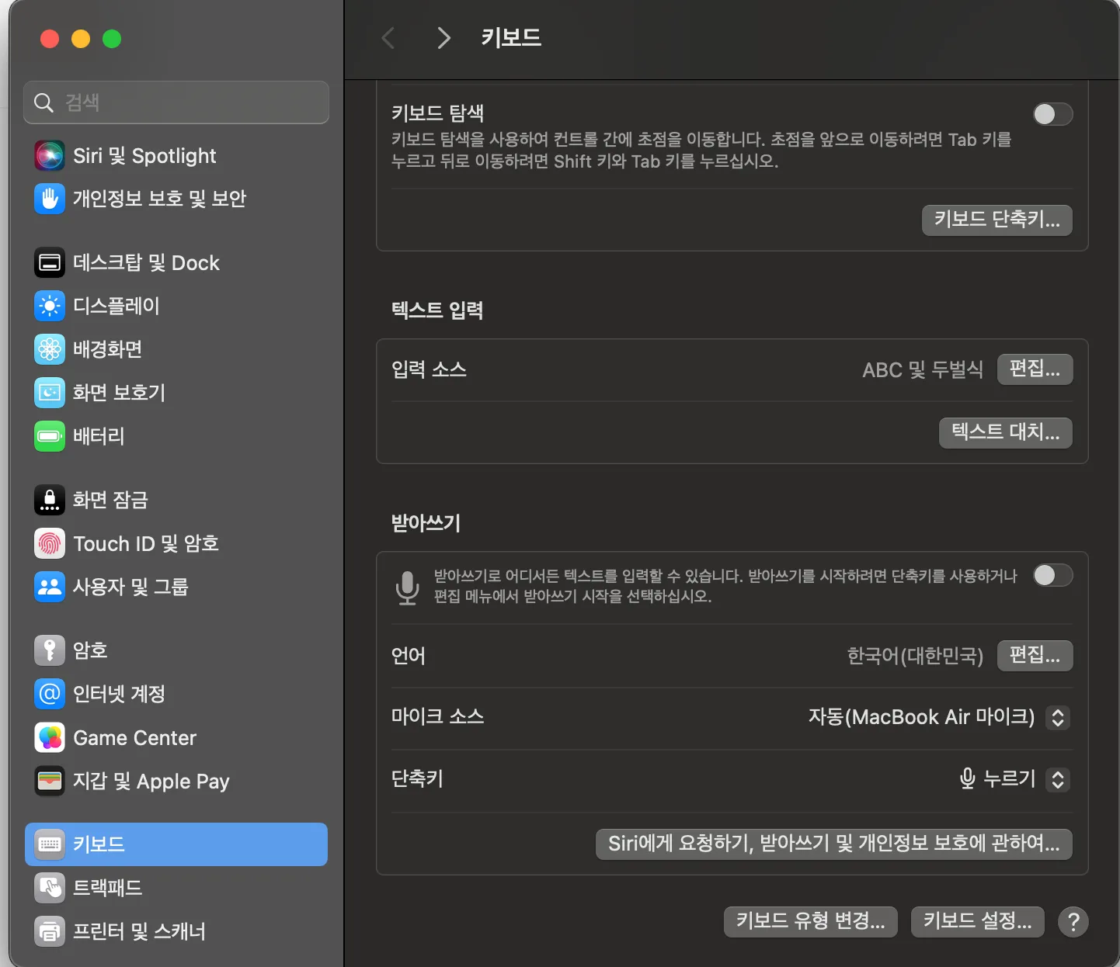Click the 배경화면 flower icon

tap(50, 349)
